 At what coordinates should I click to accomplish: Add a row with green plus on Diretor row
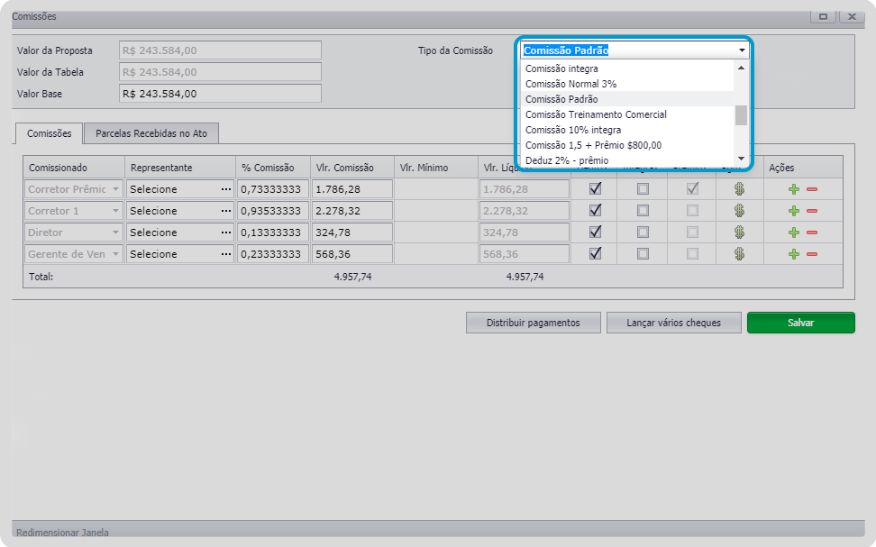tap(794, 232)
